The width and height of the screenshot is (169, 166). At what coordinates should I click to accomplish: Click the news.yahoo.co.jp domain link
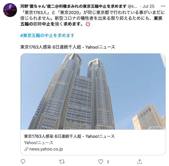46,149
